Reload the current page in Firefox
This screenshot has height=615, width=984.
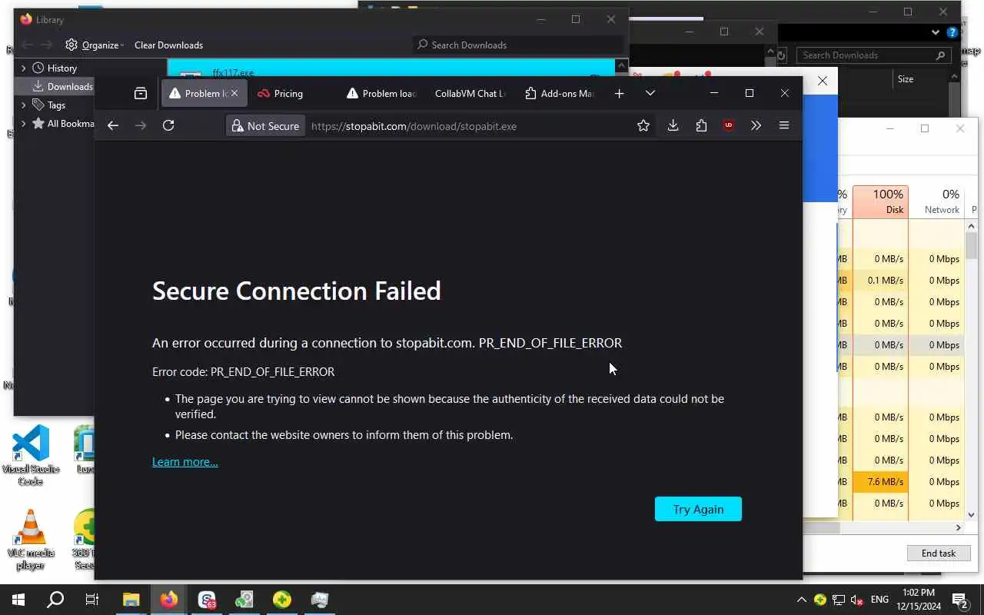168,126
